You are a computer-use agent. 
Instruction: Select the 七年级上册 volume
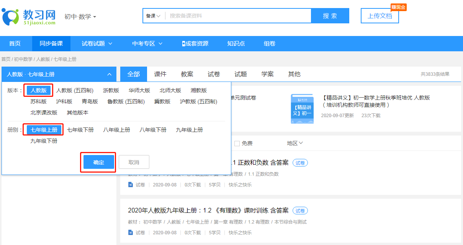click(44, 130)
